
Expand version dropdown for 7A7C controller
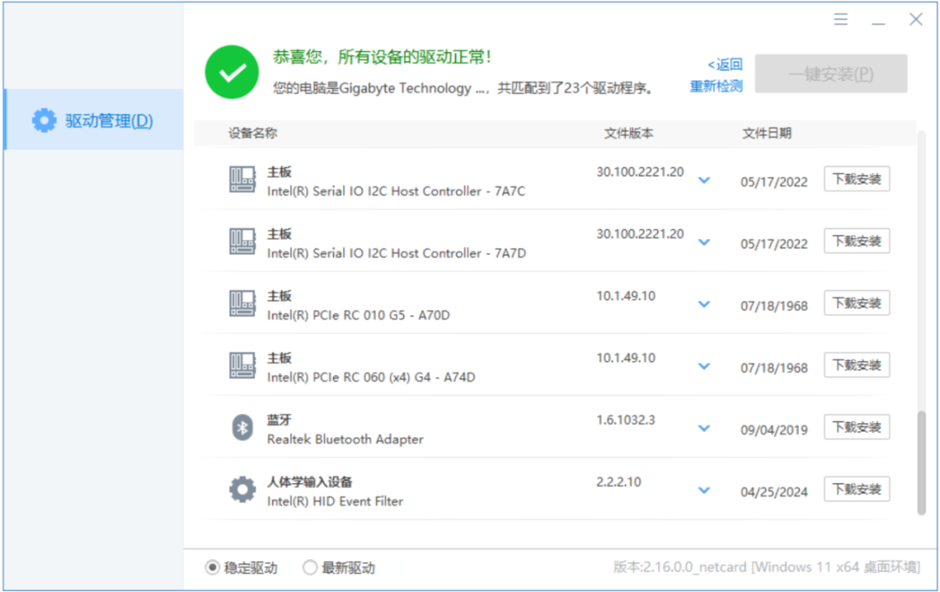(x=704, y=180)
